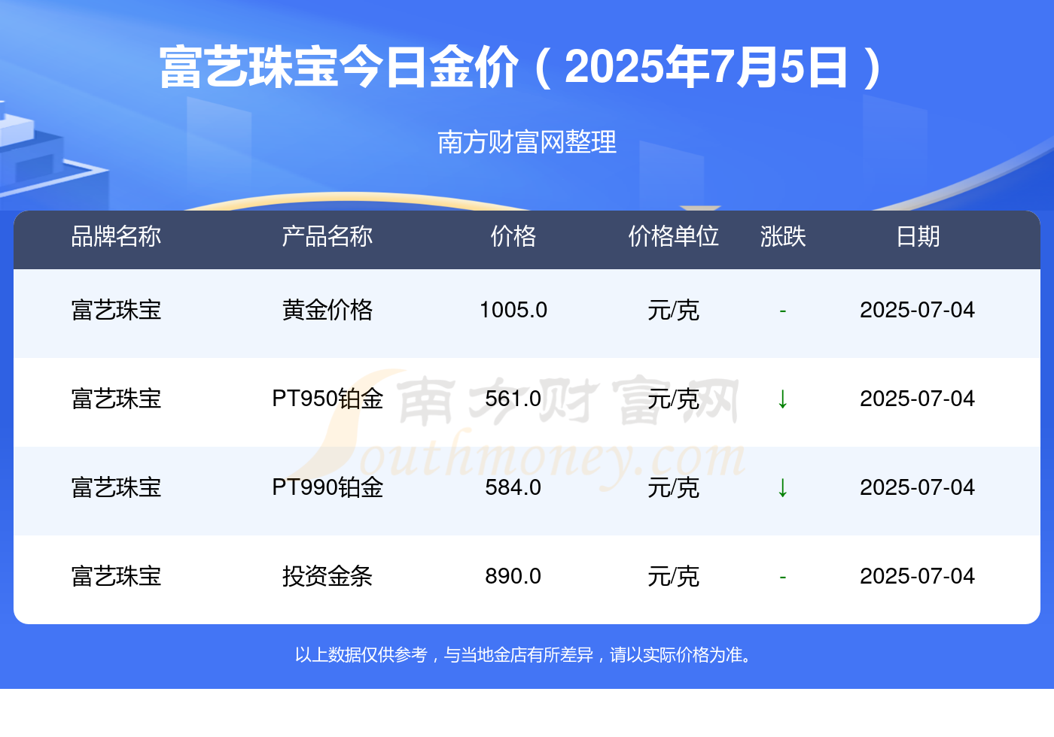This screenshot has width=1054, height=737.
Task: Click the date in the 黄金价格 row
Action: coord(918,310)
